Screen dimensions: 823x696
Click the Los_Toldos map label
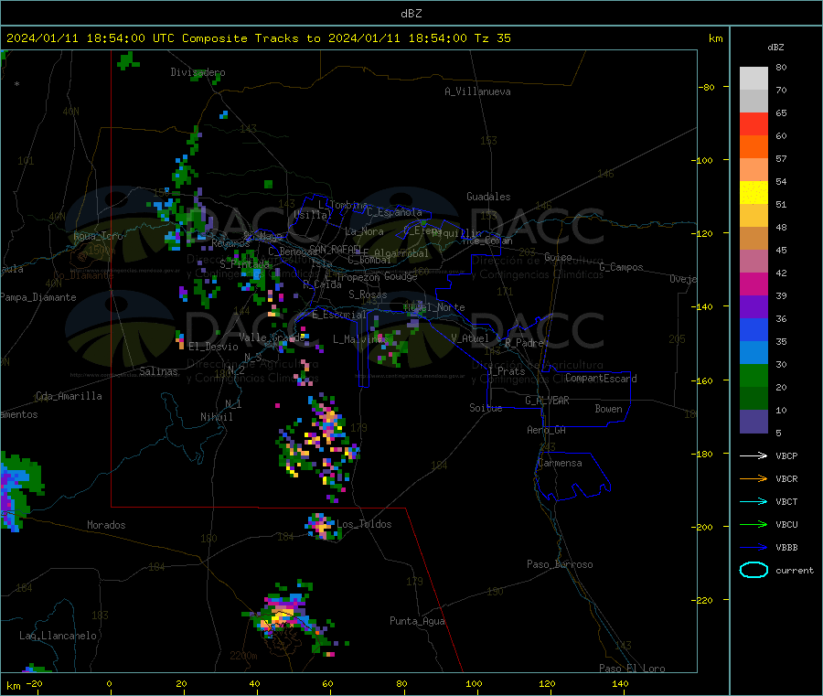364,524
